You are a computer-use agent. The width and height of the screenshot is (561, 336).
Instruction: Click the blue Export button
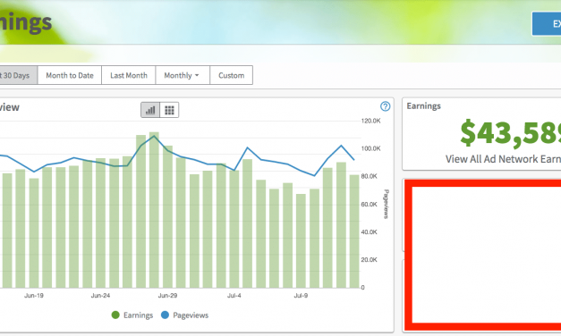547,23
